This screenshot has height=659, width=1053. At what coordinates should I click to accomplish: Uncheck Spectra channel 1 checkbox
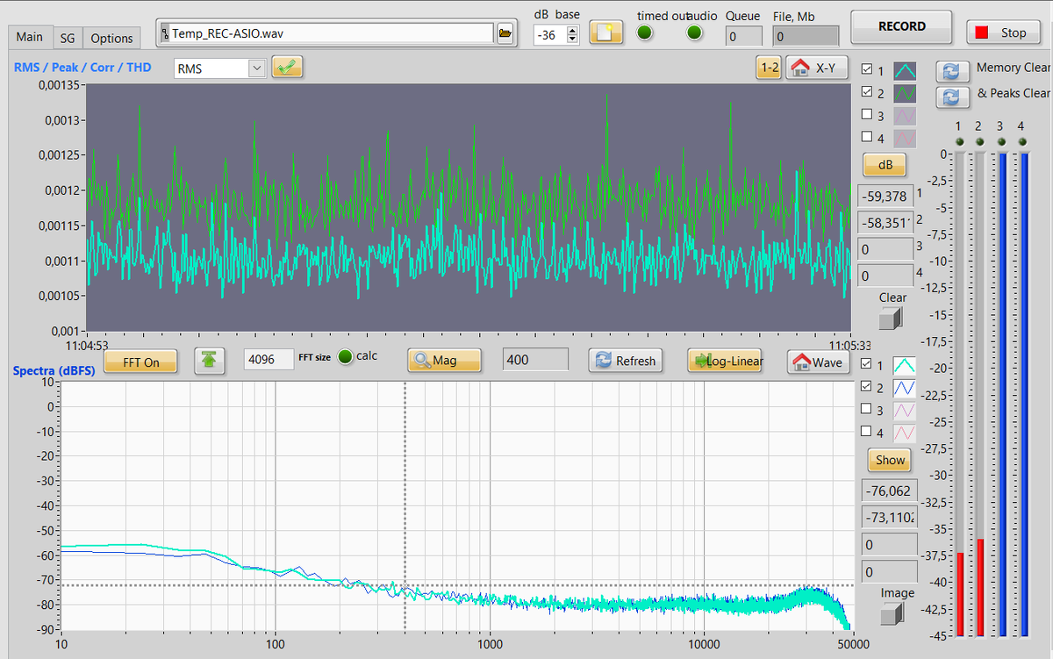867,364
